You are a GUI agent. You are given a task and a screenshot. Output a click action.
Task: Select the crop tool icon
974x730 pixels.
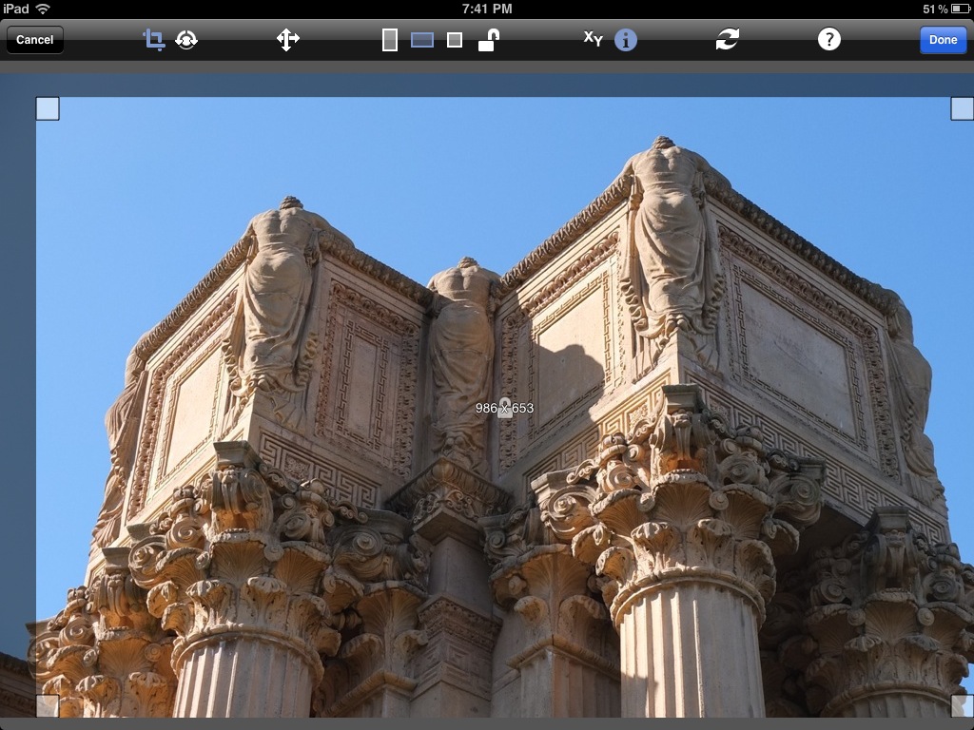[x=154, y=40]
